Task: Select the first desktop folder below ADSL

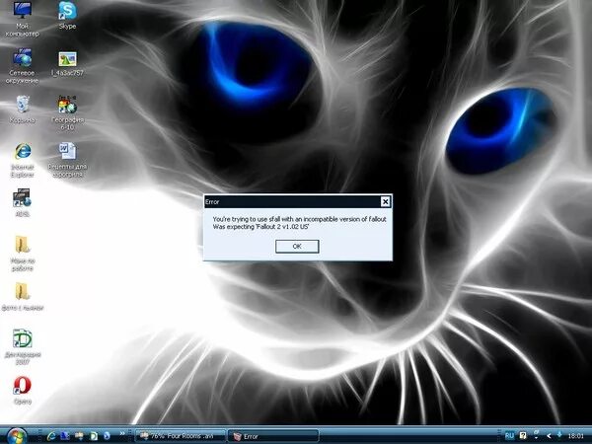Action: [23, 254]
